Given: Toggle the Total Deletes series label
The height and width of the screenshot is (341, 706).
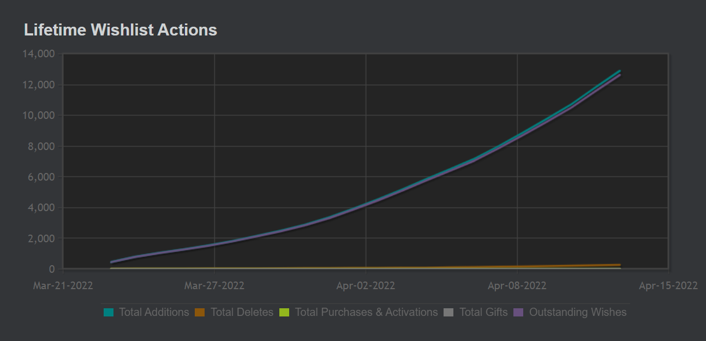Looking at the screenshot, I should [242, 313].
